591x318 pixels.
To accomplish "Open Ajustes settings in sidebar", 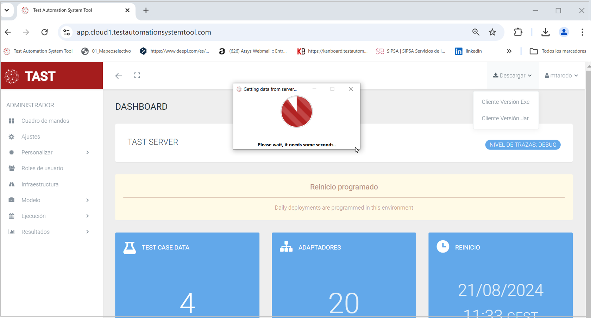I will (x=31, y=136).
